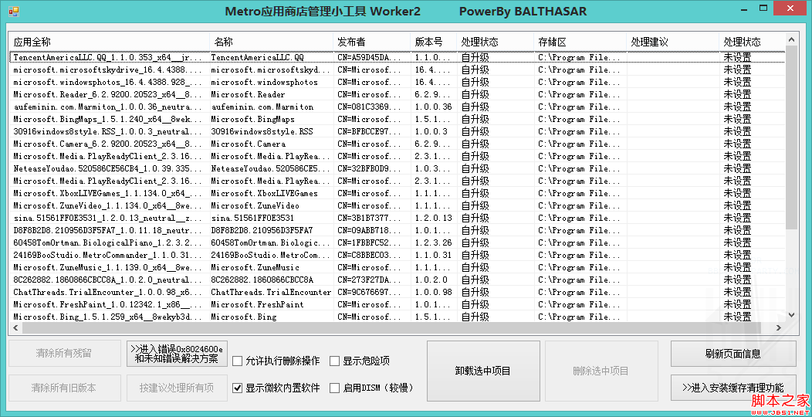
Task: Click vertical scrollbar down arrow
Action: pos(791,315)
